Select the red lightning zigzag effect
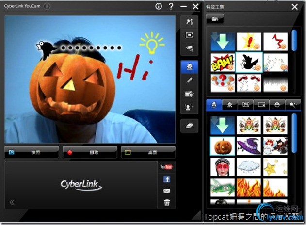The height and width of the screenshot is (225, 306). (x=275, y=42)
